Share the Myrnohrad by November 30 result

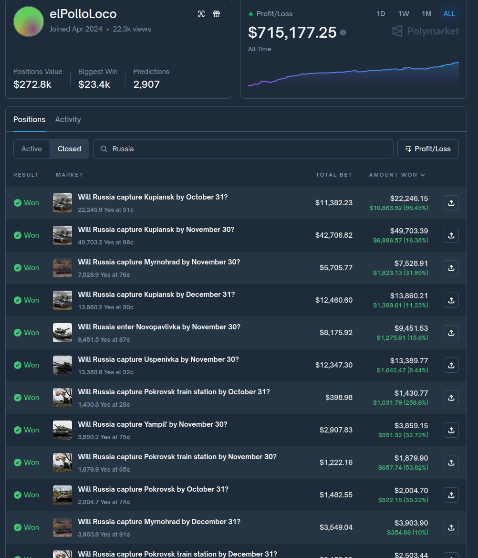click(451, 268)
